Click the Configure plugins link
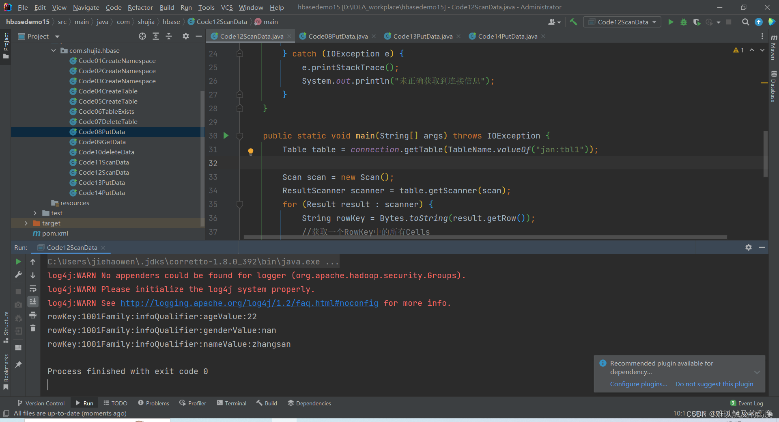The height and width of the screenshot is (422, 779). point(639,384)
